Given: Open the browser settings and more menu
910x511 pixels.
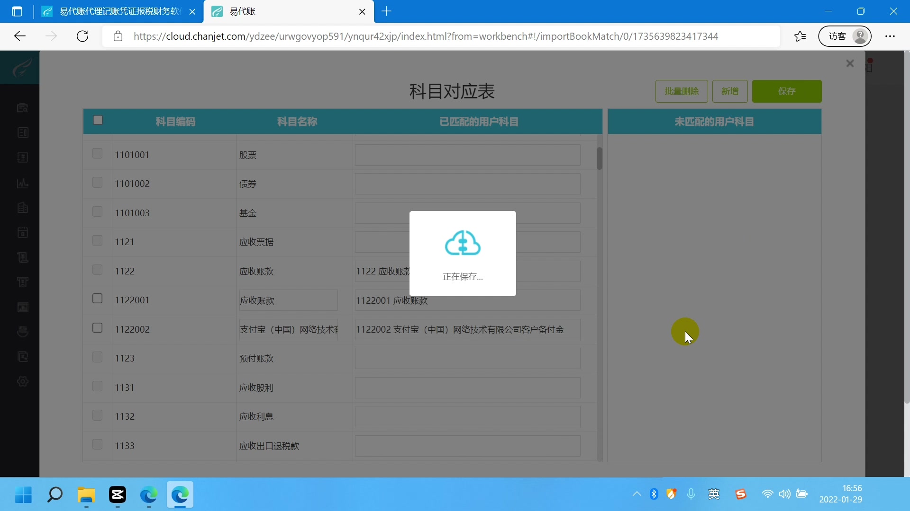Looking at the screenshot, I should 890,36.
